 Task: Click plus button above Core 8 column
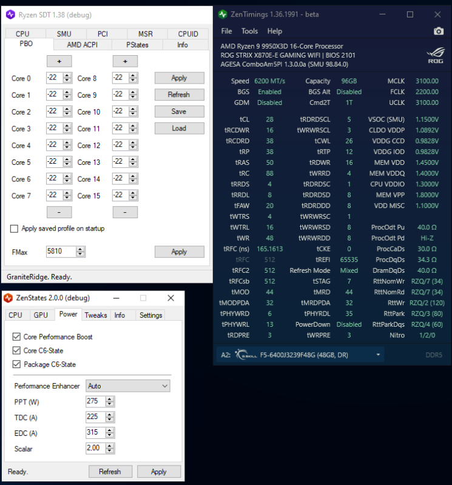(125, 61)
